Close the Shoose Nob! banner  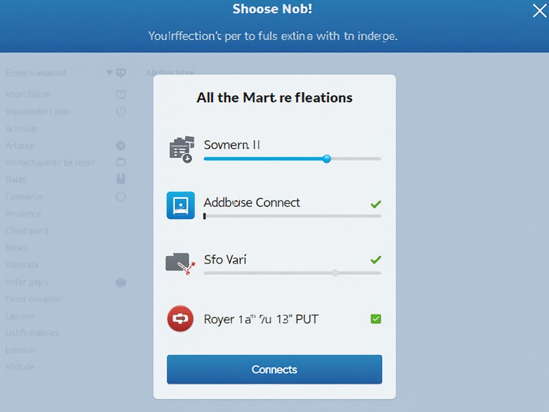pos(539,11)
